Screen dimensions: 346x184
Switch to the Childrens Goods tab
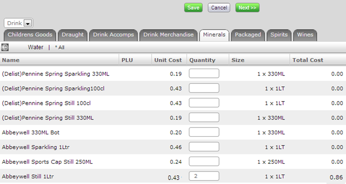point(30,35)
